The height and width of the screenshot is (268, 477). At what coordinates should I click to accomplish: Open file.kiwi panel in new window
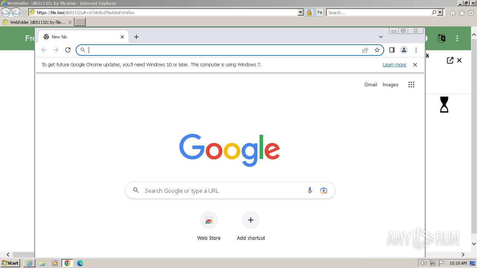click(x=450, y=60)
